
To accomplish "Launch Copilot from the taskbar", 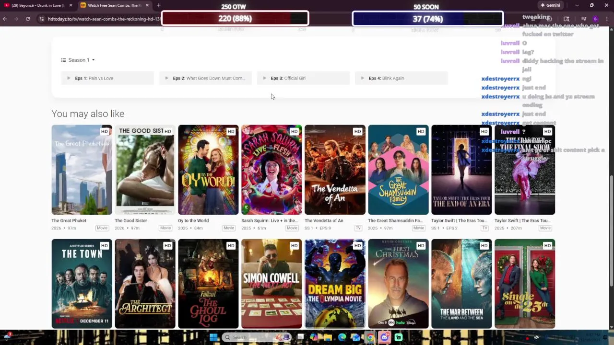I will pyautogui.click(x=314, y=337).
